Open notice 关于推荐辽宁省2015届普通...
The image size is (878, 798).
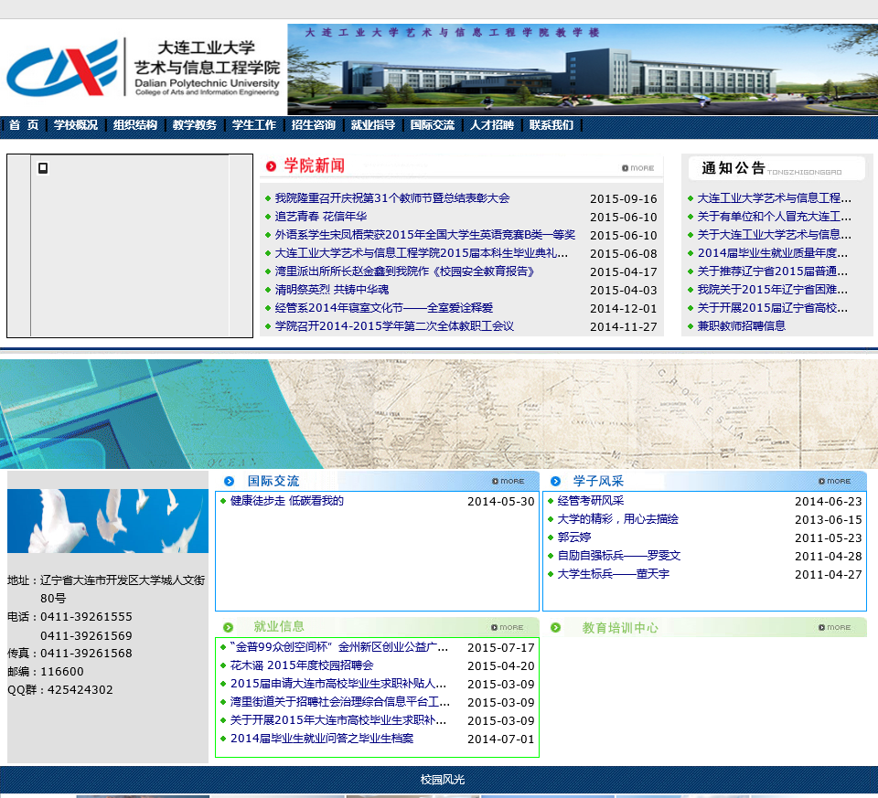(x=772, y=271)
